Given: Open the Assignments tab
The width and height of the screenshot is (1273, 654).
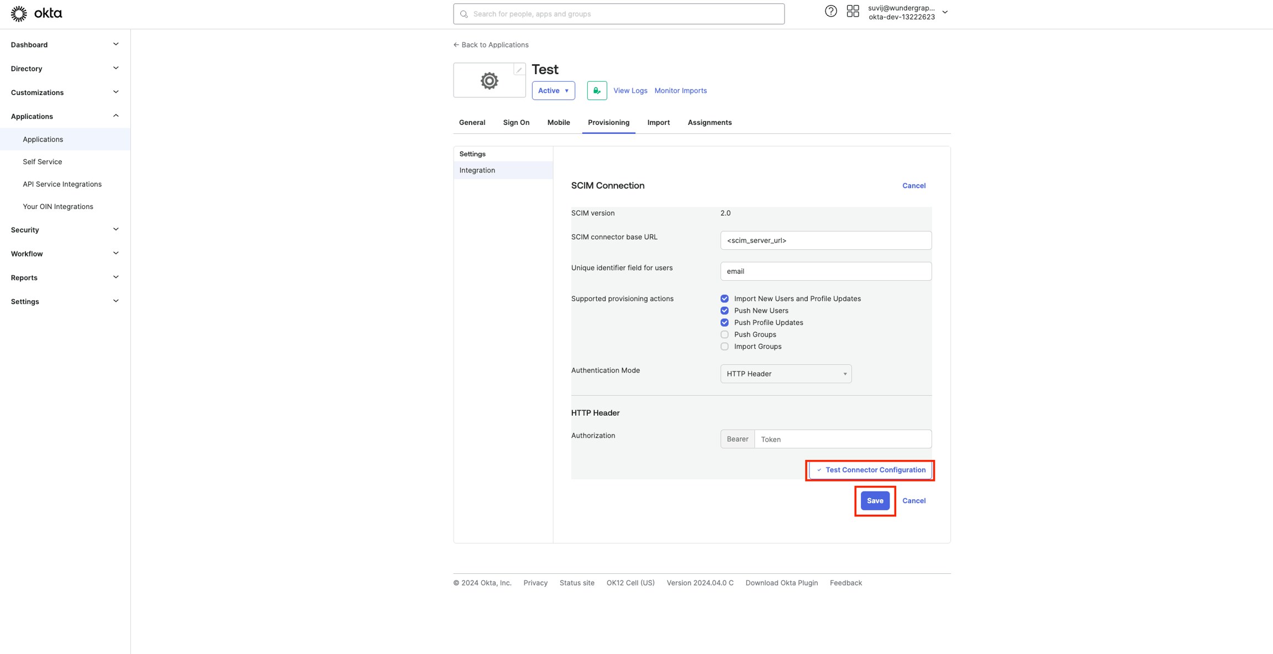Looking at the screenshot, I should coord(709,122).
